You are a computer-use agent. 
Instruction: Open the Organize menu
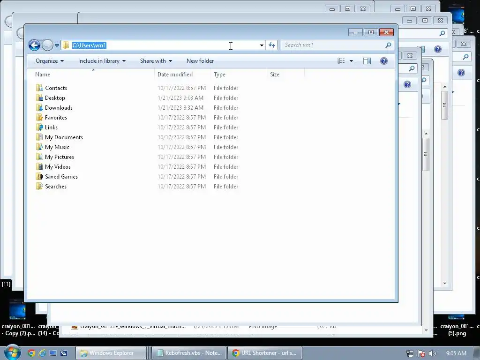[x=50, y=61]
